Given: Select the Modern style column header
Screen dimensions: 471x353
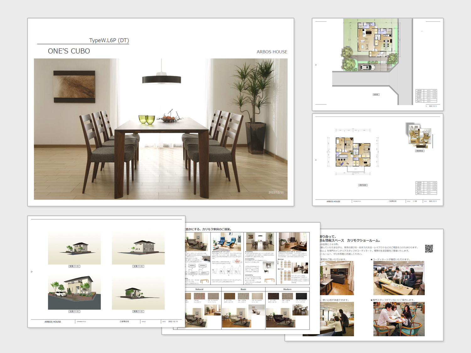Looking at the screenshot, I should pyautogui.click(x=287, y=289).
